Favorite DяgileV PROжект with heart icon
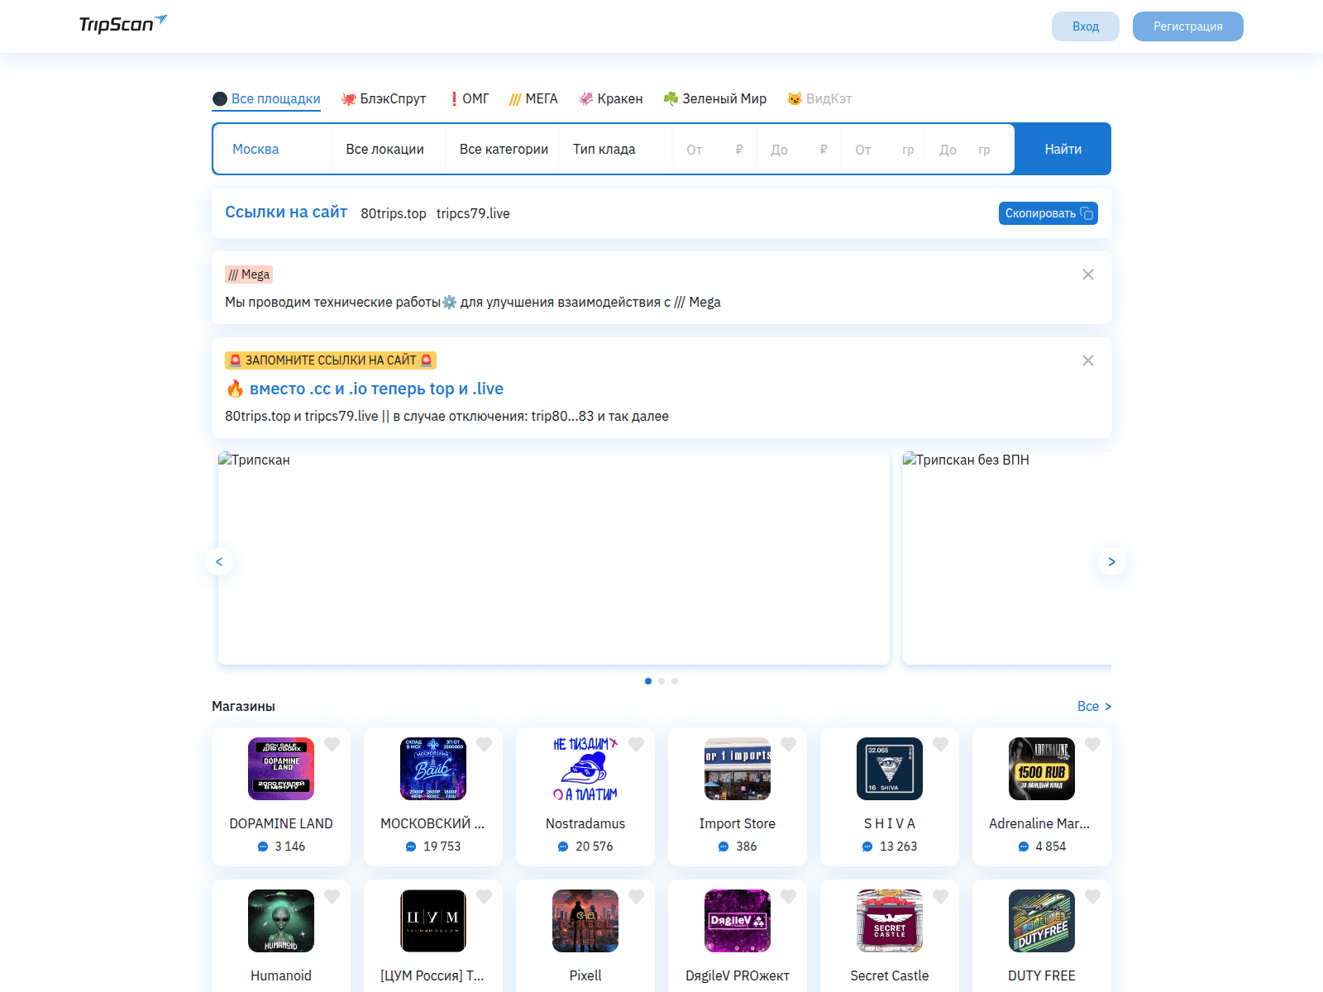Image resolution: width=1323 pixels, height=992 pixels. pyautogui.click(x=789, y=897)
